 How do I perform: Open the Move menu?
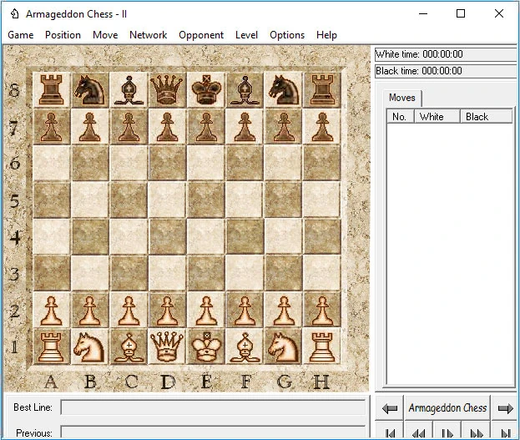[105, 35]
